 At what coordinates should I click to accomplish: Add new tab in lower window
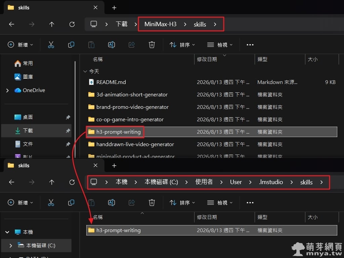coord(114,165)
